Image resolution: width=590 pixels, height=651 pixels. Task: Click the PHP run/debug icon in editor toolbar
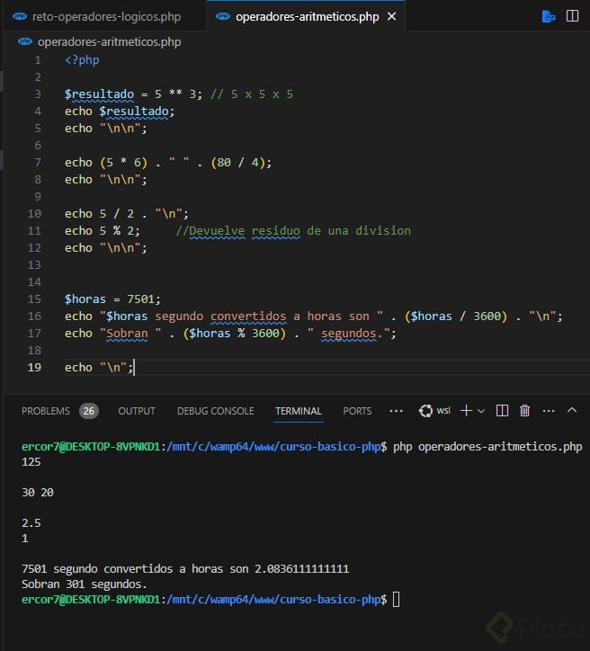(x=549, y=16)
